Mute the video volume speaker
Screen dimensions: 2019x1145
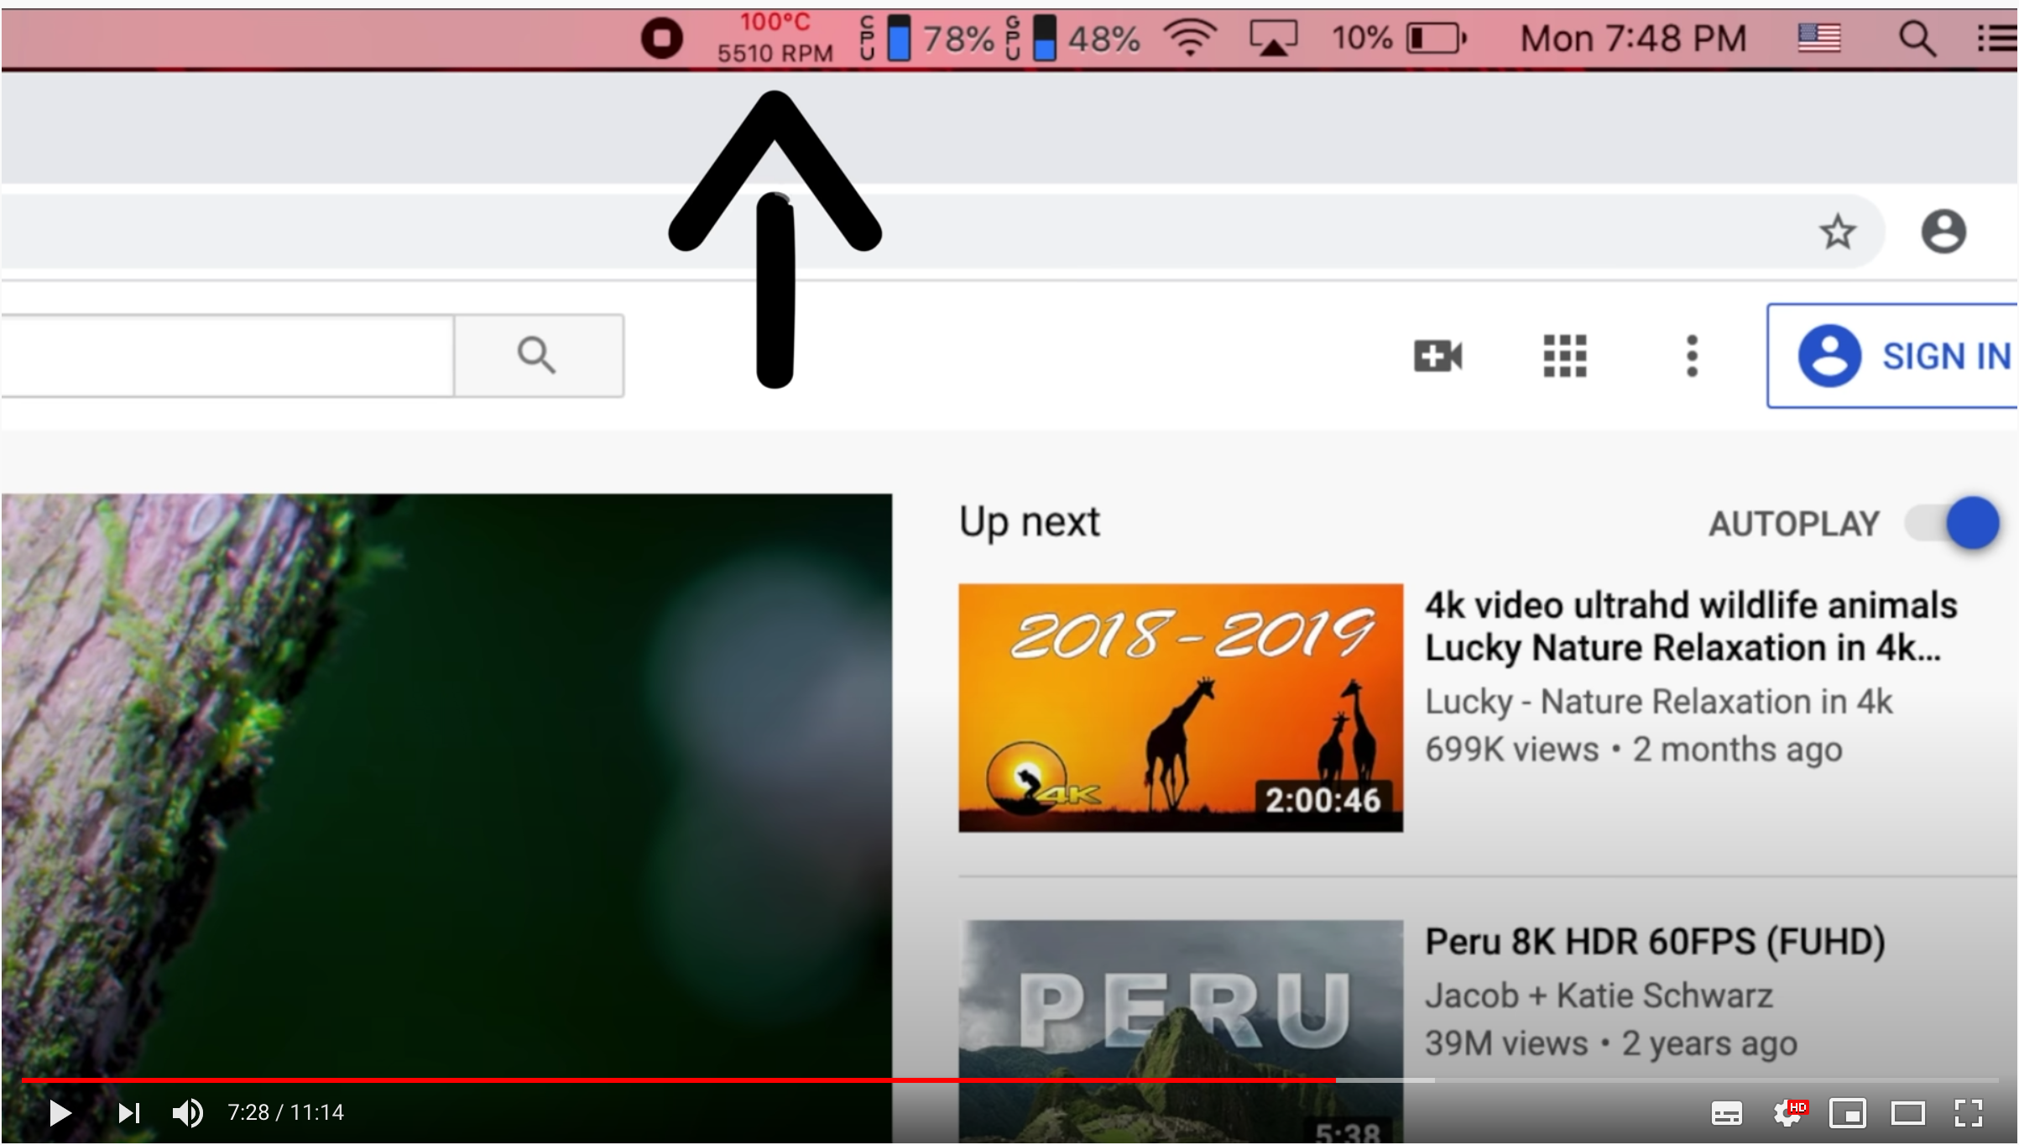(x=187, y=1113)
